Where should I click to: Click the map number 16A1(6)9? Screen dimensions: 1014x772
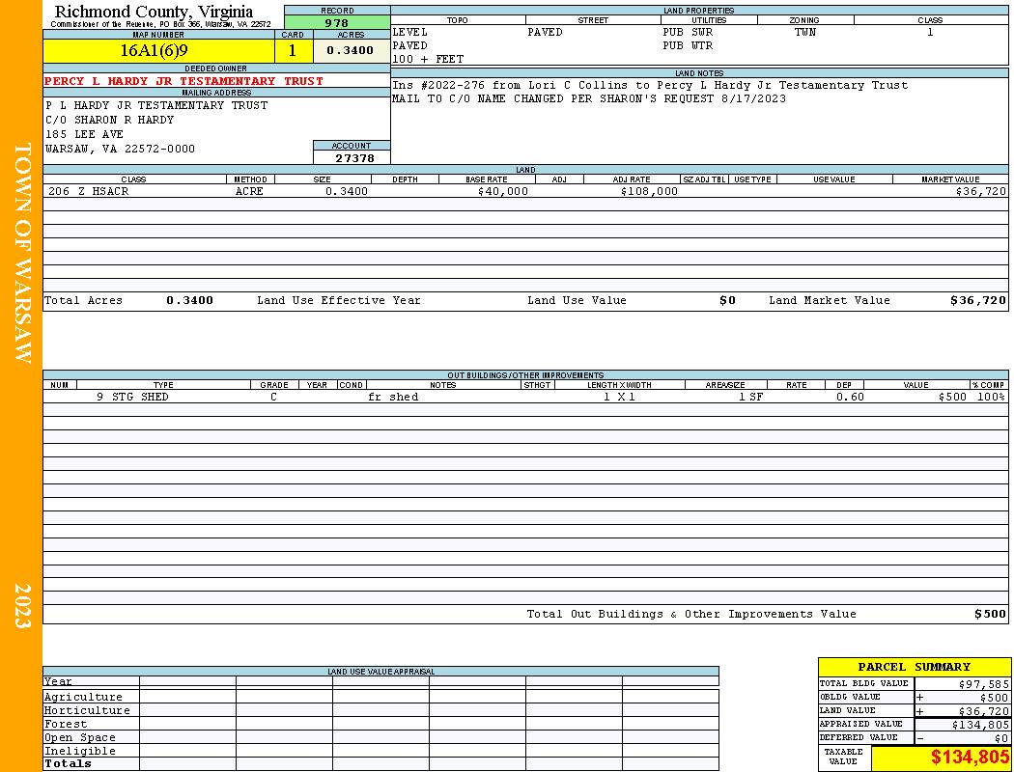coord(154,50)
